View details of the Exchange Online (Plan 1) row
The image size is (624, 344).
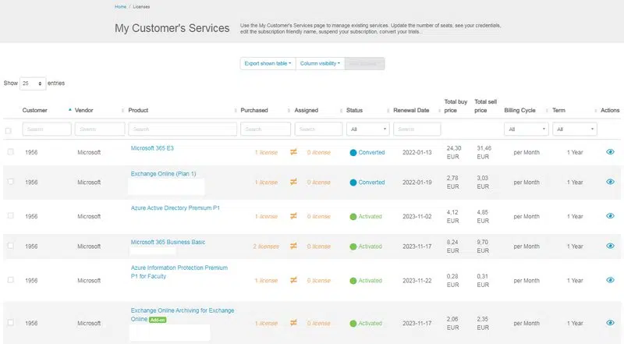610,182
